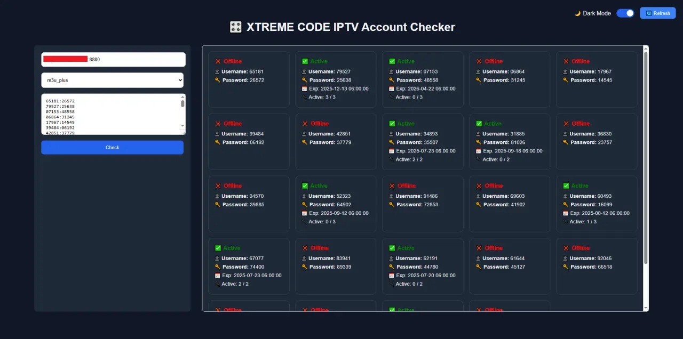Click the moon icon beside Dark Mode

[577, 13]
